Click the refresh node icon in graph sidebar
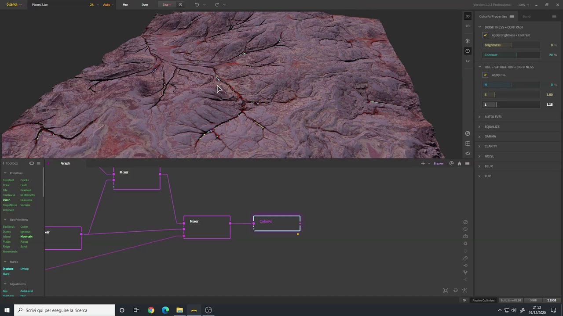The image size is (563, 316). point(465,229)
